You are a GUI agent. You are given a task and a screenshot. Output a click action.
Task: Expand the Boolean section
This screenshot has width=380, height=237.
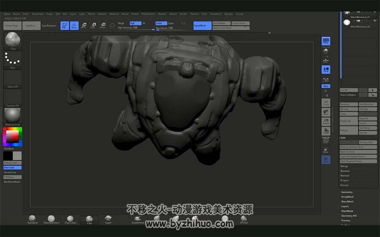[x=345, y=171]
